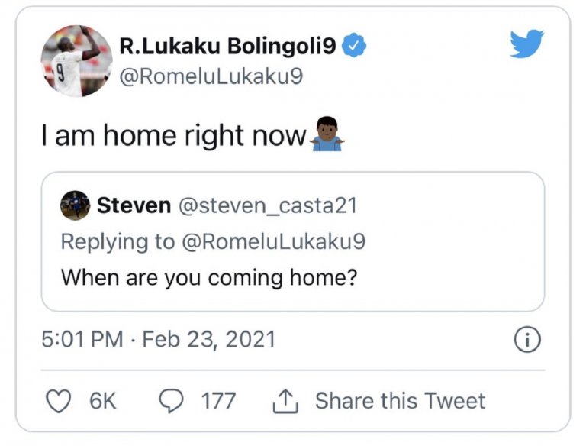The image size is (586, 446).
Task: Click the shrugging person emoji
Action: coord(326,134)
